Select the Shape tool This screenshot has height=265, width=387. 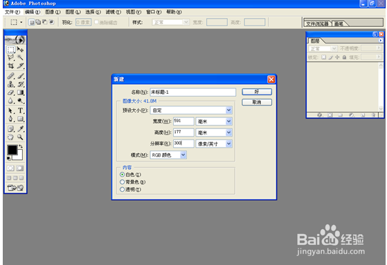click(x=20, y=119)
